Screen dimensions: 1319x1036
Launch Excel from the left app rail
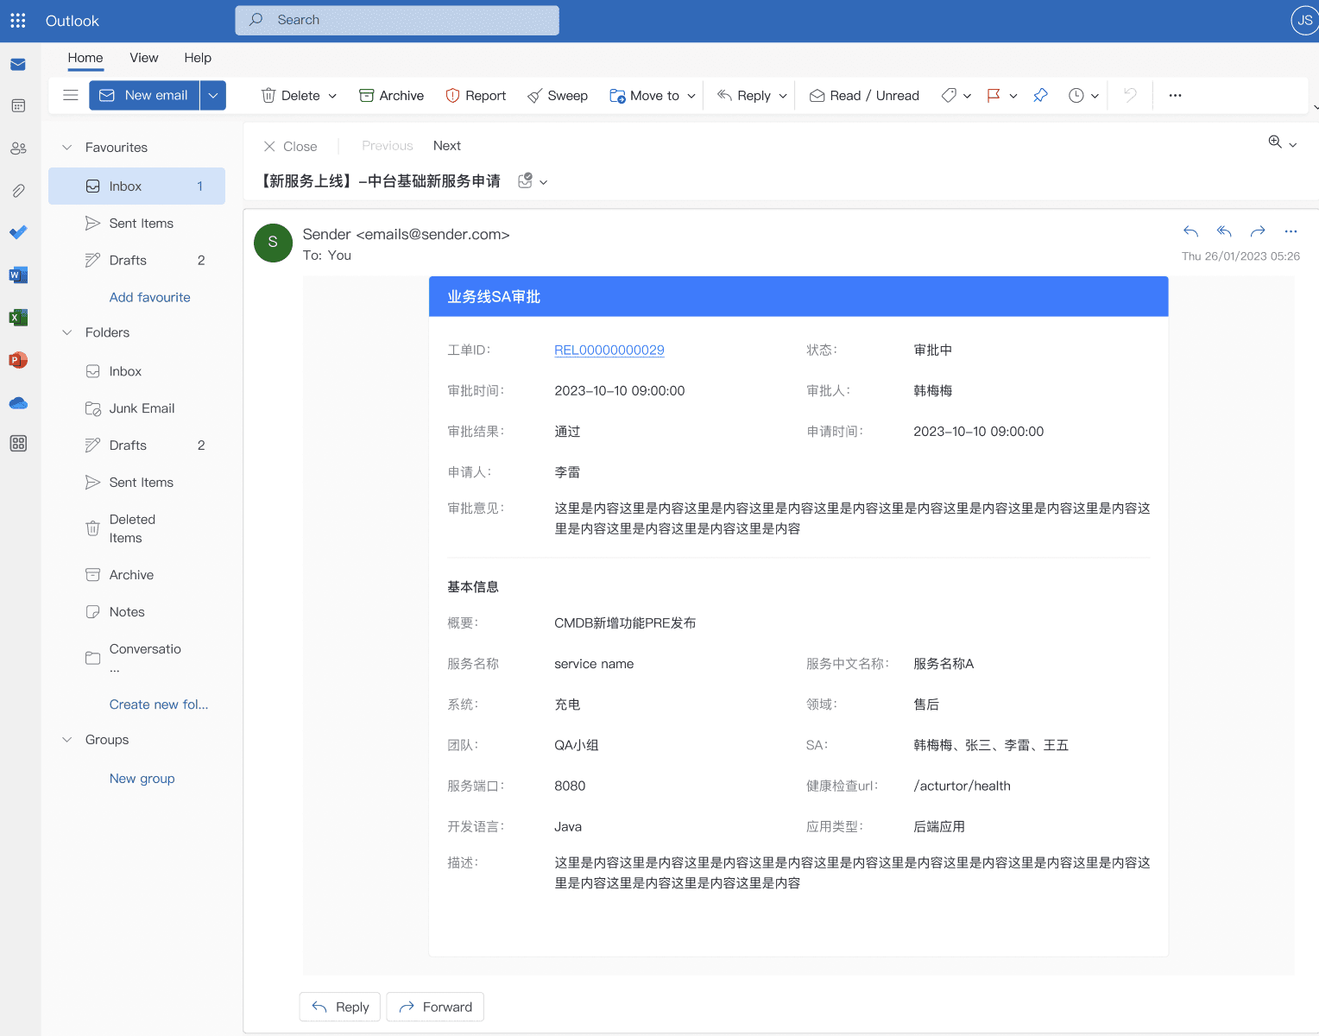18,318
